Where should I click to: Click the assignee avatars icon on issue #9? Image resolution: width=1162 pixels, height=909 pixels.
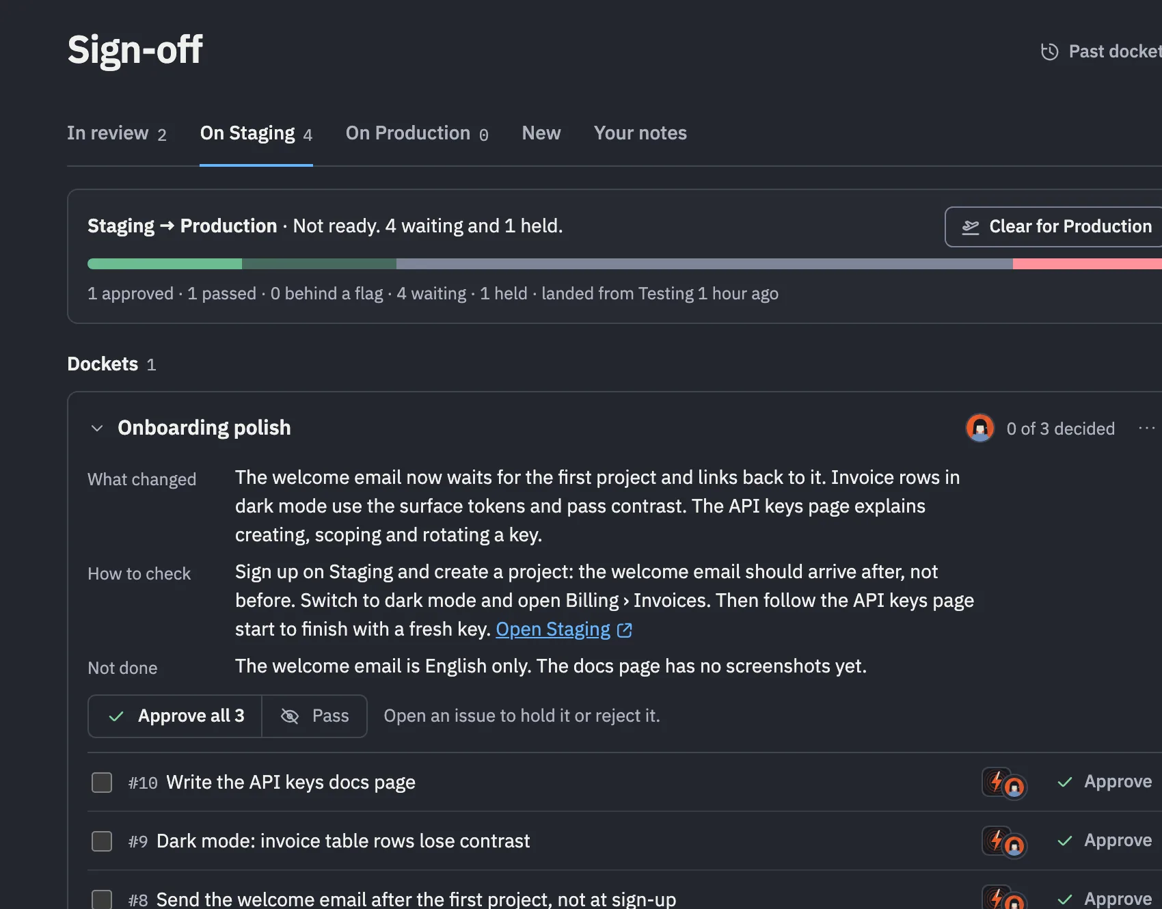[x=1004, y=842]
